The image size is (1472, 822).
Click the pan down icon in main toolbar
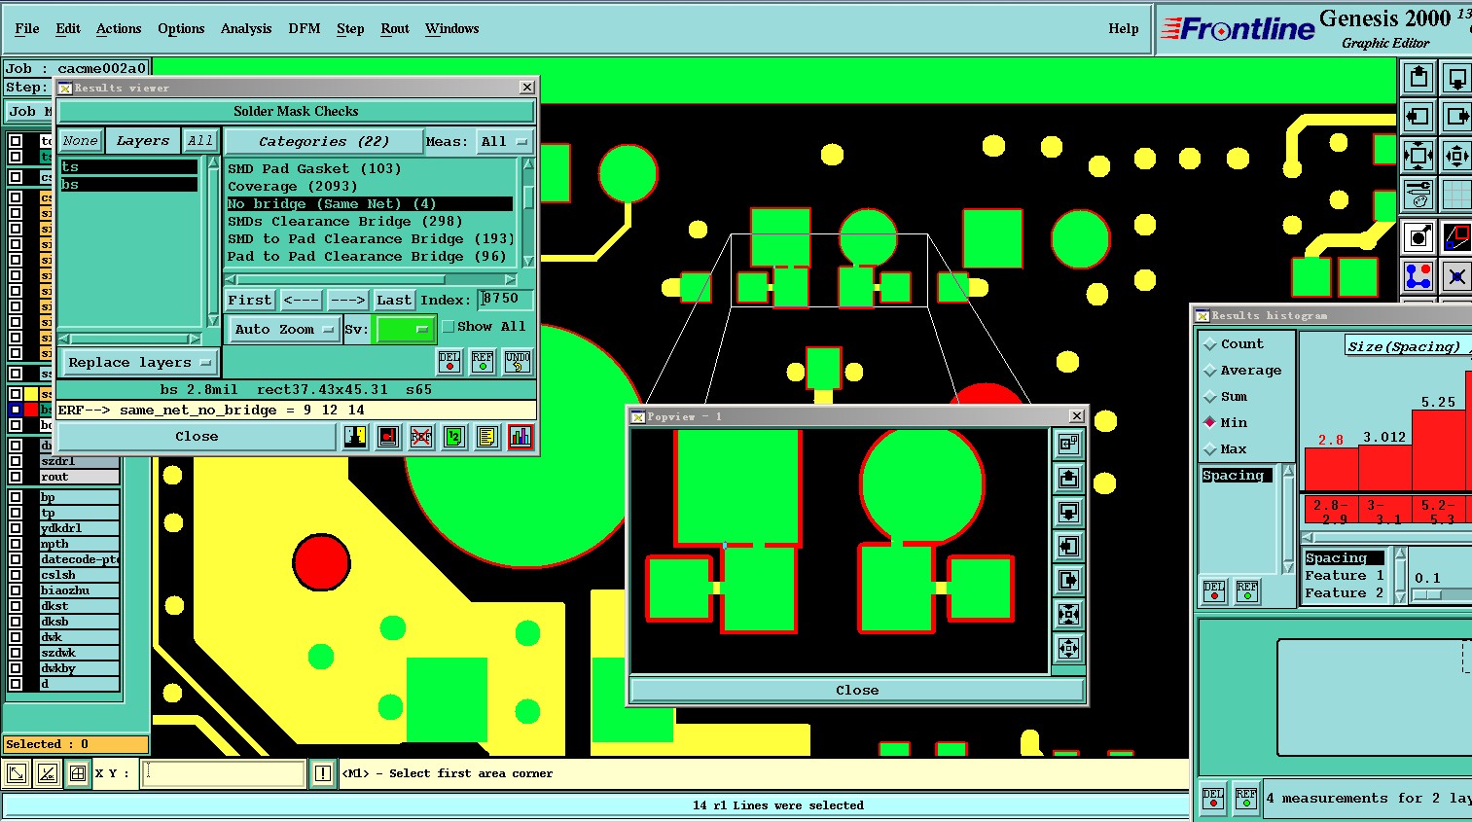(x=1456, y=78)
